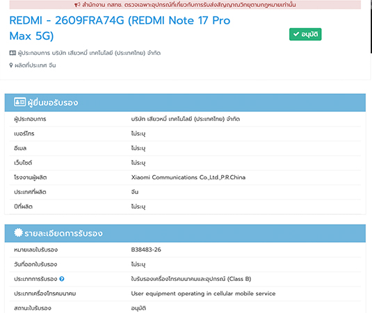Click the ผู้ประกอบการ table row label
The height and width of the screenshot is (313, 372).
[30, 119]
